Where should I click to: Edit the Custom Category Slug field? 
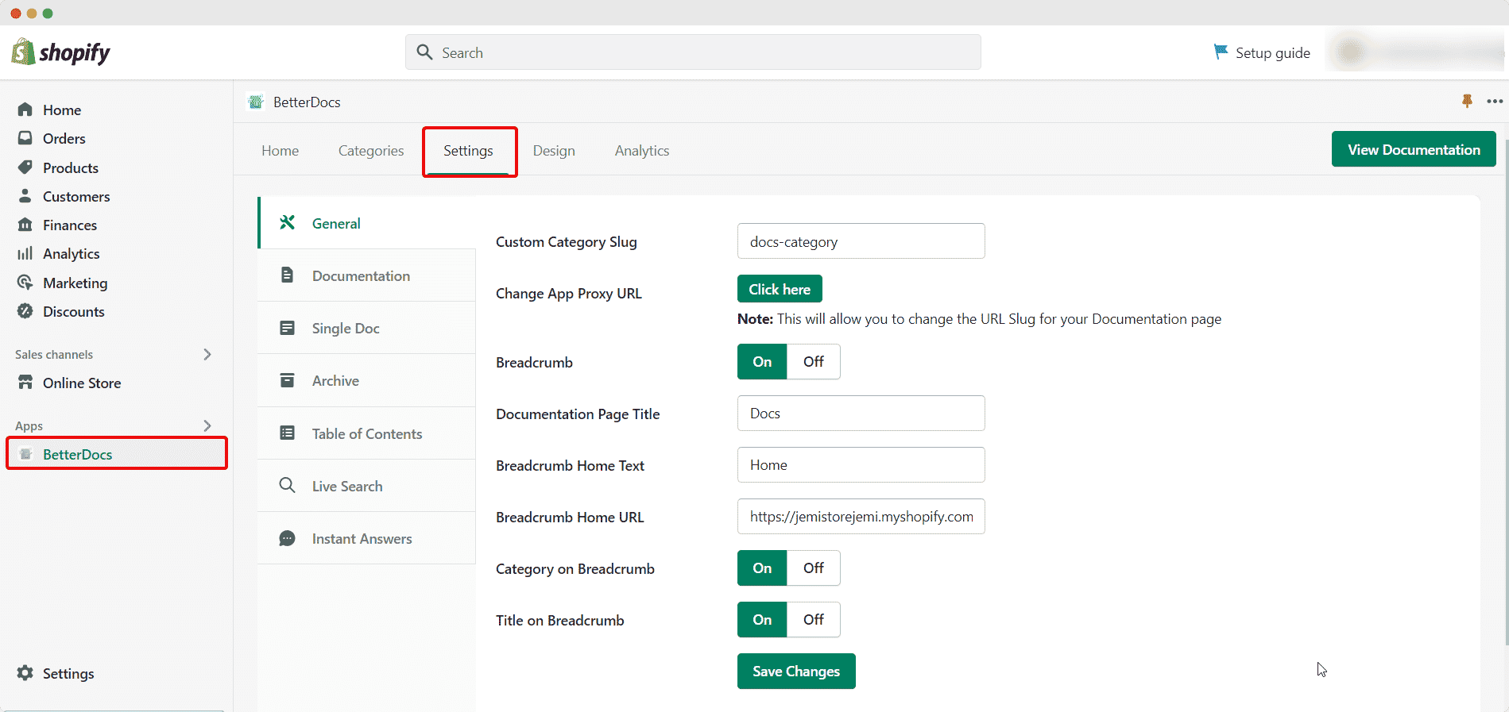pyautogui.click(x=861, y=241)
